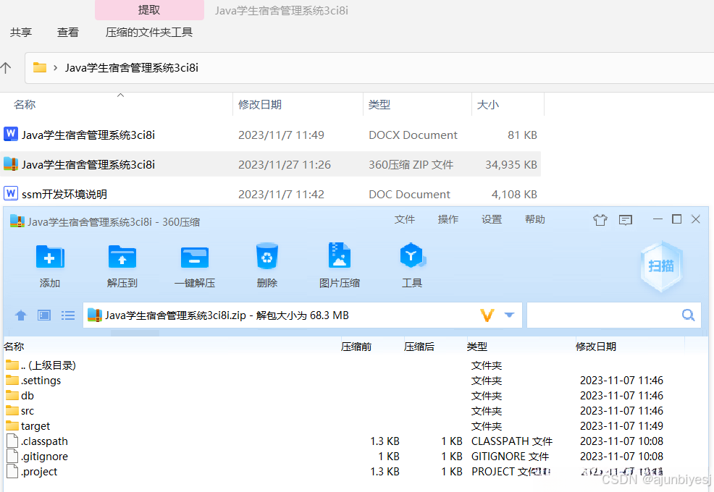Select the src folder icon

click(12, 410)
